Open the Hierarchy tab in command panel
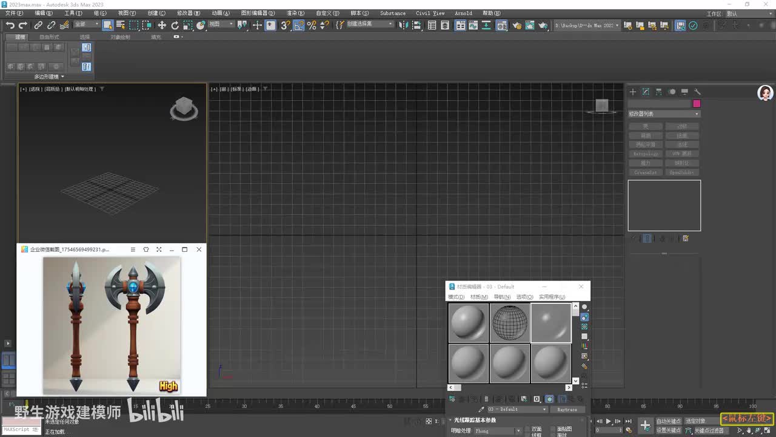The width and height of the screenshot is (776, 437). point(659,92)
